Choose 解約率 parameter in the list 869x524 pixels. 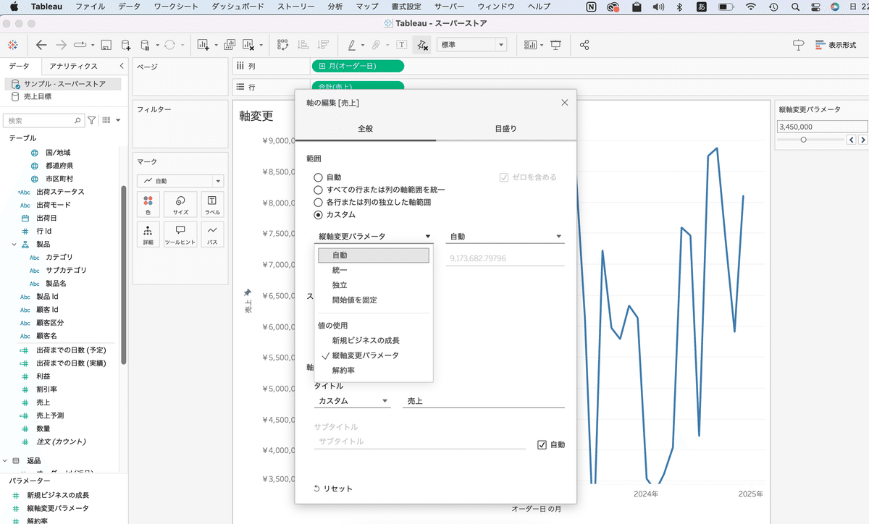pyautogui.click(x=343, y=370)
